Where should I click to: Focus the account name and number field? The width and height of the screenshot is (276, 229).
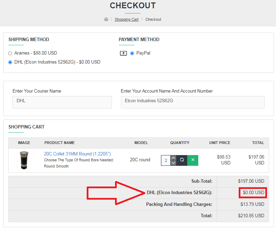192,102
